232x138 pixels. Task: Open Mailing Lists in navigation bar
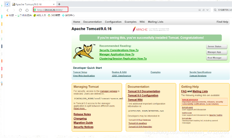click(156, 22)
